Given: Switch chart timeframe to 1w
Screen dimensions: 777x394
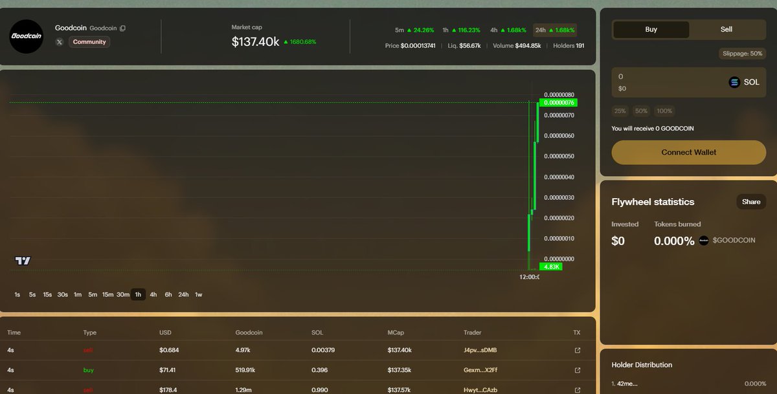Looking at the screenshot, I should click(198, 294).
